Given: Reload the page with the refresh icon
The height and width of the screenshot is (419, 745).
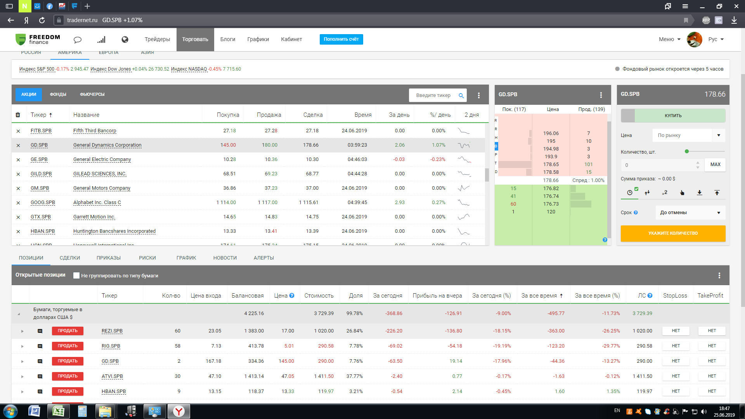Looking at the screenshot, I should click(x=42, y=20).
